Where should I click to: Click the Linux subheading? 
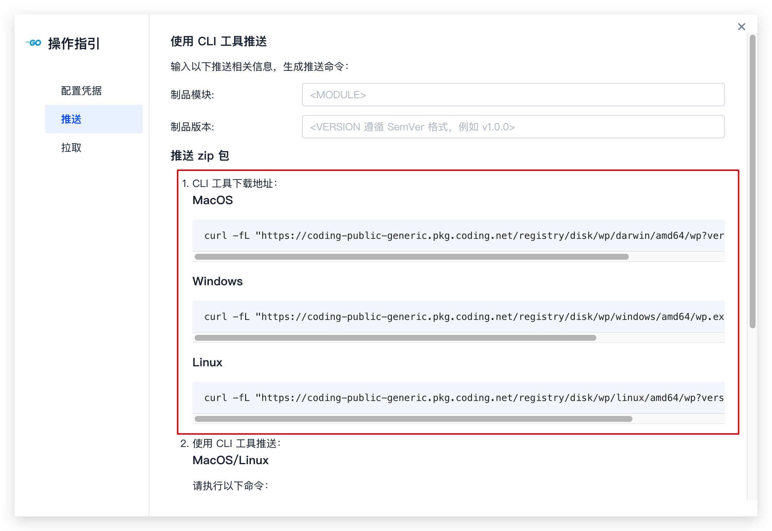(x=207, y=362)
